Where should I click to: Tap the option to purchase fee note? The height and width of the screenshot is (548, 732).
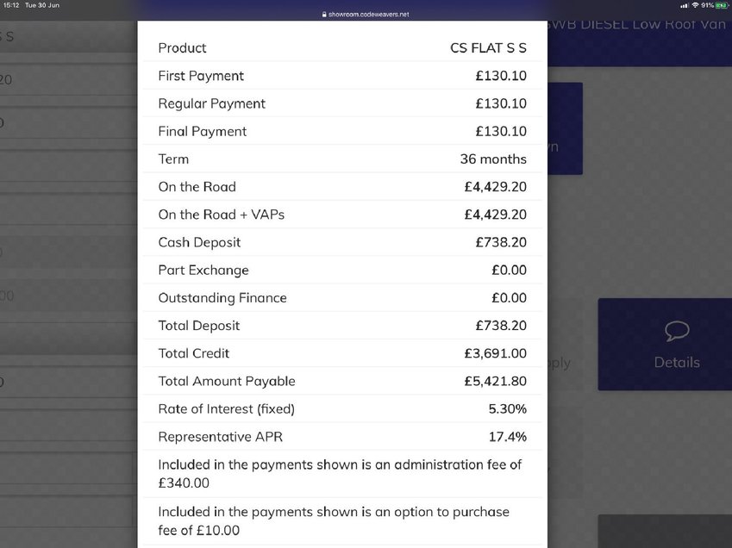pos(342,521)
